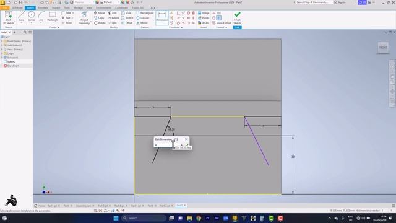Image resolution: width=396 pixels, height=223 pixels.
Task: Expand Solid Bodies node
Action: point(2,45)
